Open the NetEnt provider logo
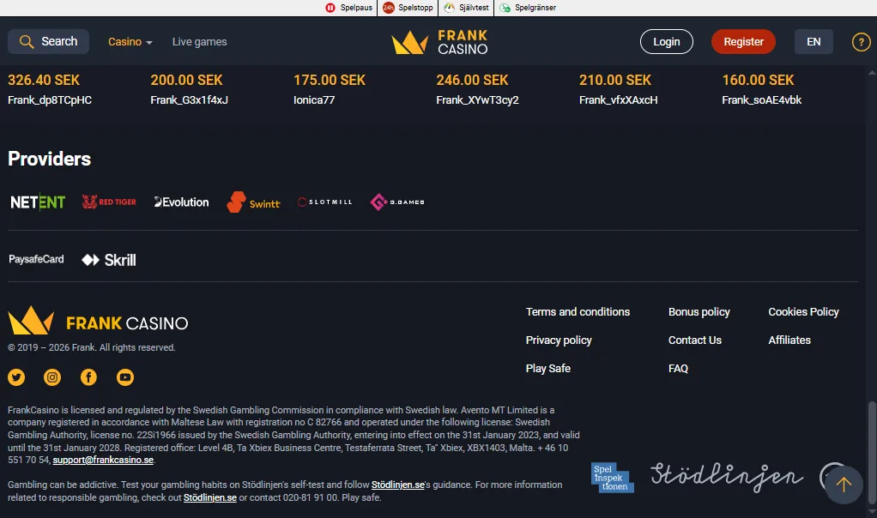This screenshot has width=877, height=518. [38, 202]
